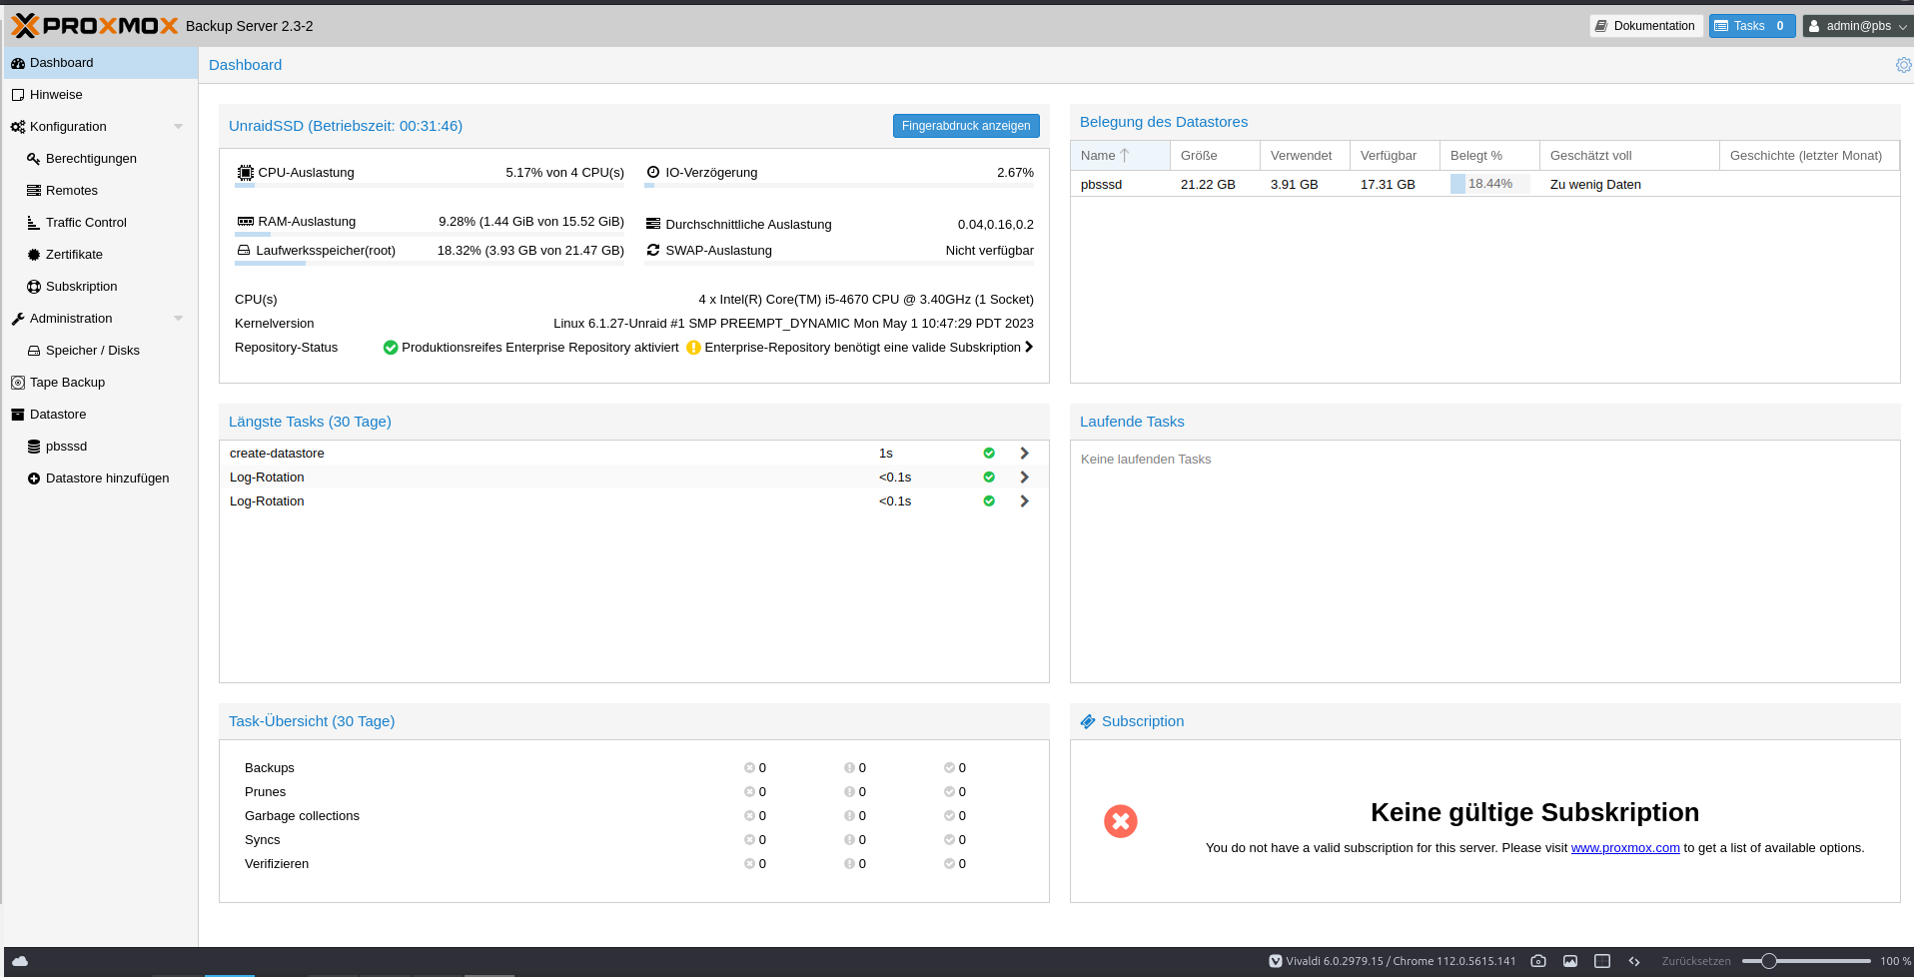Collapse the Konfiguration section arrow
1914x977 pixels.
(178, 127)
